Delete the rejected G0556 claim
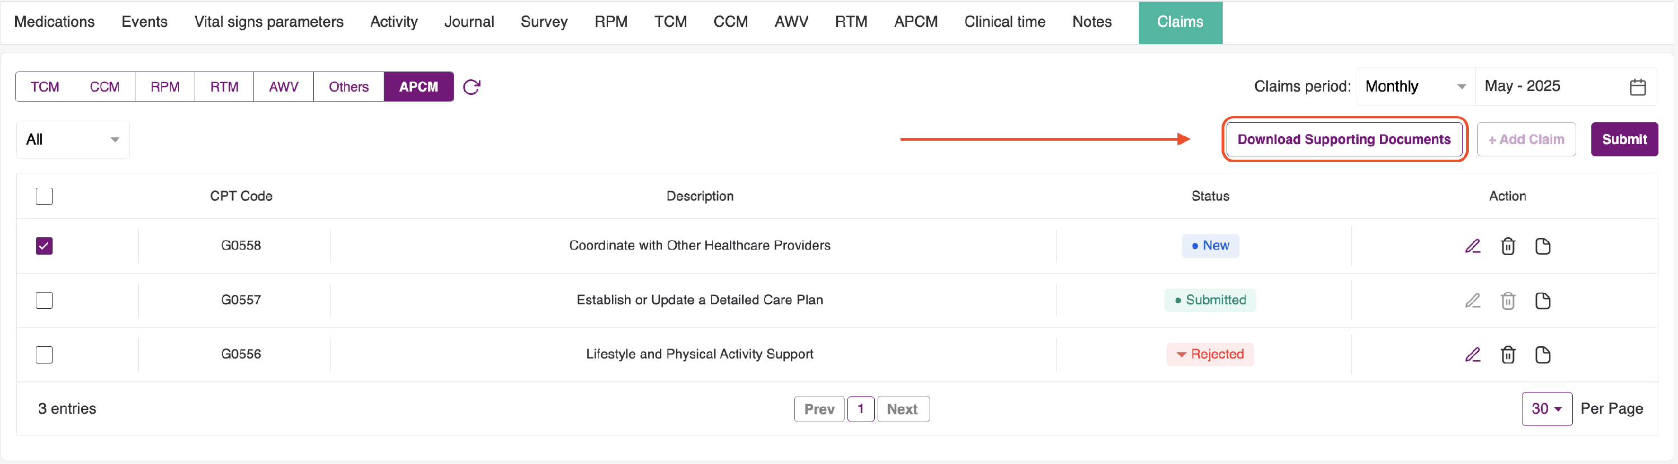This screenshot has width=1678, height=464. point(1507,355)
